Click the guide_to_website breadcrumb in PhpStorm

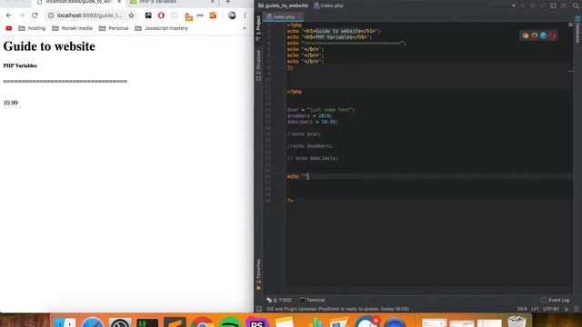[x=283, y=5]
